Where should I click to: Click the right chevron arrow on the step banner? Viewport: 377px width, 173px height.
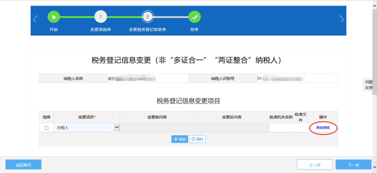[342, 19]
